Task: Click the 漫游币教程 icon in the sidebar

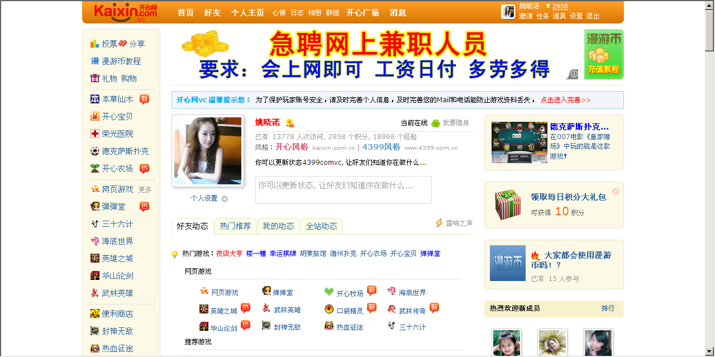Action: tap(94, 61)
